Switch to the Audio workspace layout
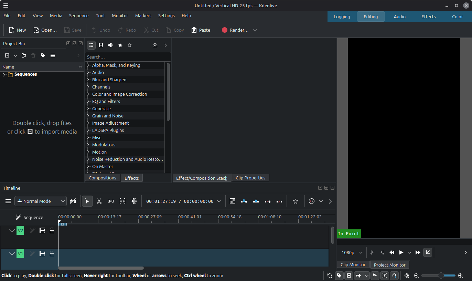This screenshot has height=281, width=472. [x=399, y=17]
